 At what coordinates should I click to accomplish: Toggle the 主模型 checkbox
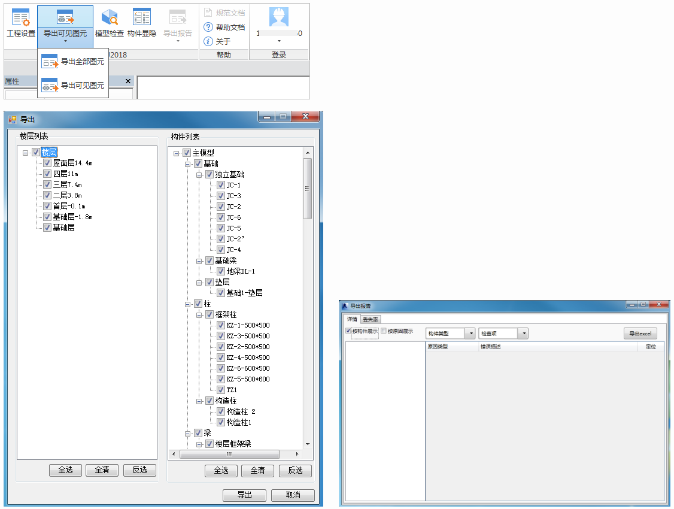tap(187, 153)
